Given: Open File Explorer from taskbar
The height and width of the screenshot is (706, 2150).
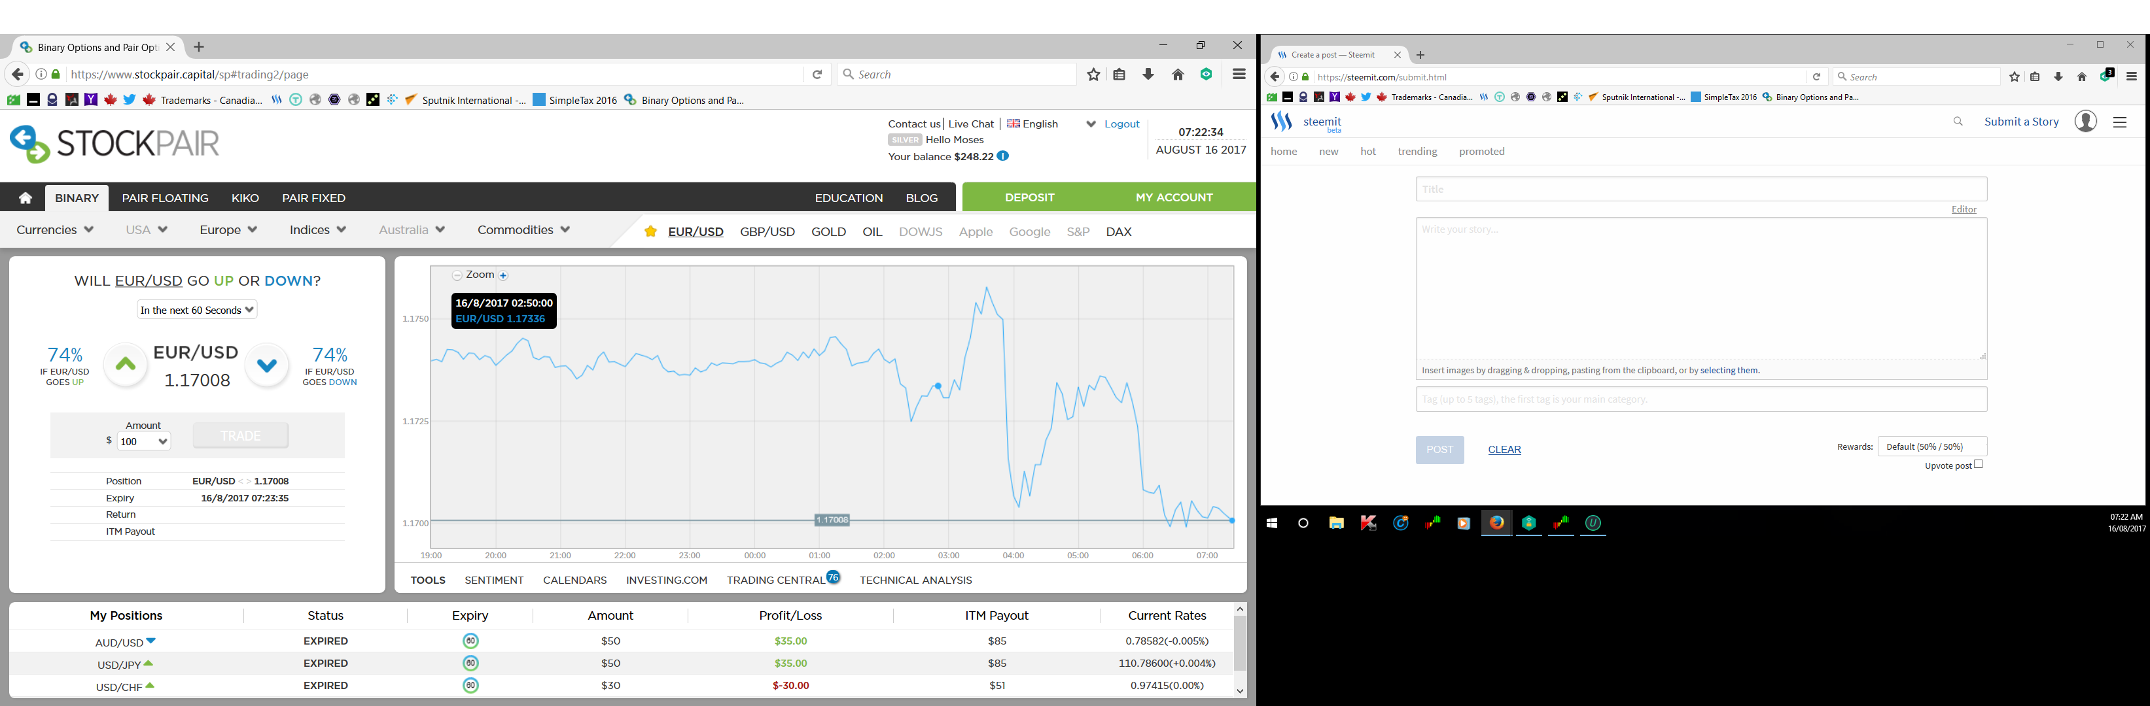Looking at the screenshot, I should click(x=1336, y=524).
